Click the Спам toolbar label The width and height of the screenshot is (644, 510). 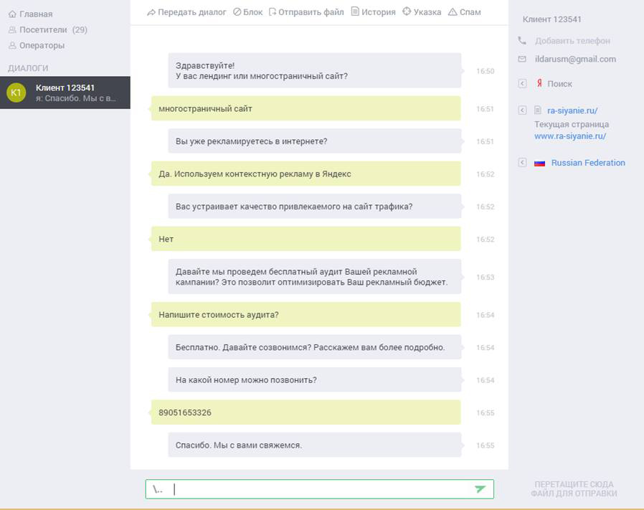click(x=470, y=12)
